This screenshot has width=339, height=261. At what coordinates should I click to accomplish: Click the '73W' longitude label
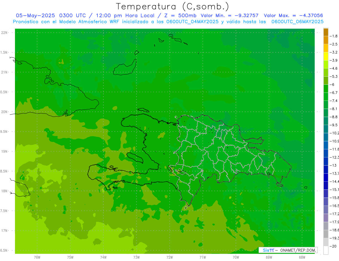(136, 257)
